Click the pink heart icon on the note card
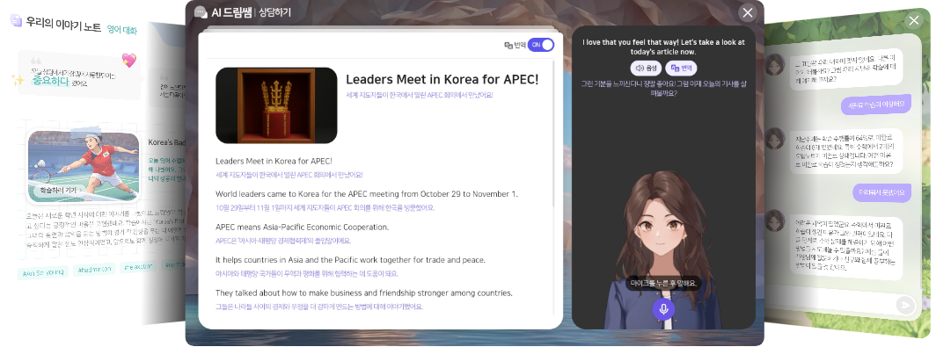936x347 pixels. coord(129,60)
